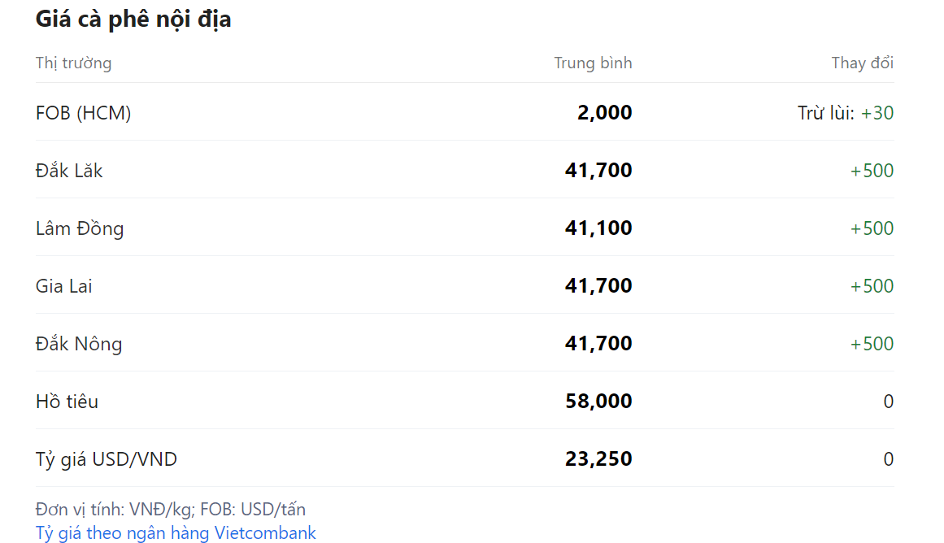Click the Đắk Lăk market name
Image resolution: width=944 pixels, height=543 pixels.
69,171
